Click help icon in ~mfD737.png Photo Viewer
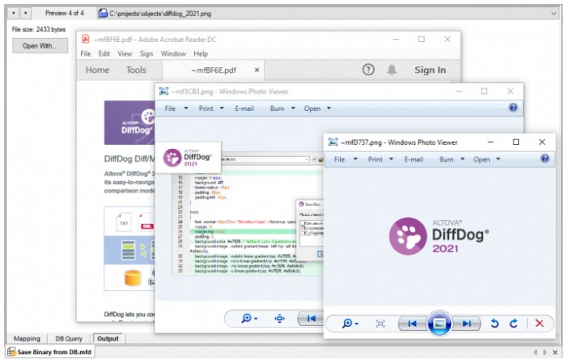This screenshot has height=364, width=569. [x=545, y=159]
